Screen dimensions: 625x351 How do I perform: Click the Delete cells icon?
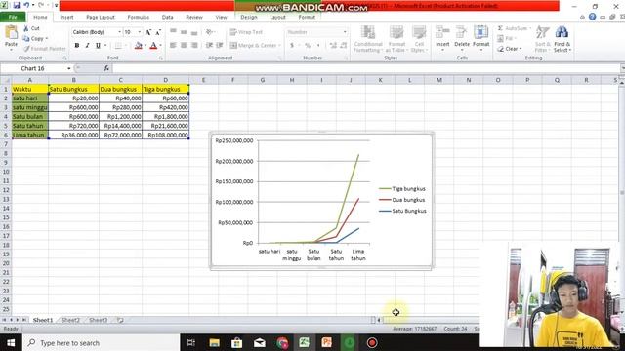(x=462, y=32)
